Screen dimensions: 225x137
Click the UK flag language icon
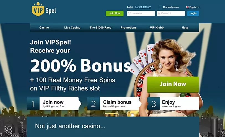click(187, 7)
